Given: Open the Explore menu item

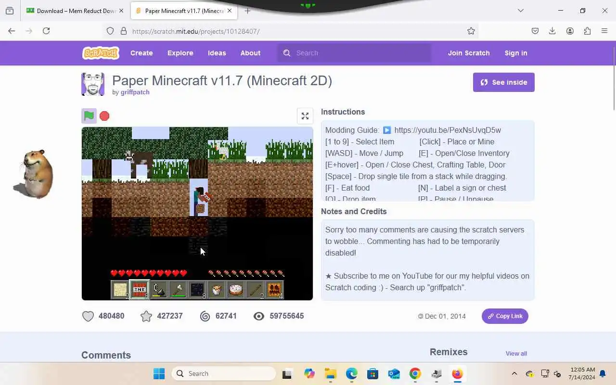Looking at the screenshot, I should (x=180, y=53).
